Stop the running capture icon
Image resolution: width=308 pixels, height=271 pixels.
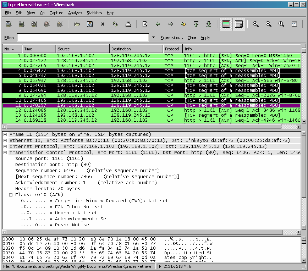[47, 24]
